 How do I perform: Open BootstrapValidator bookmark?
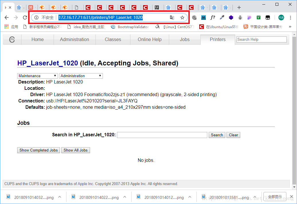coord(130,27)
